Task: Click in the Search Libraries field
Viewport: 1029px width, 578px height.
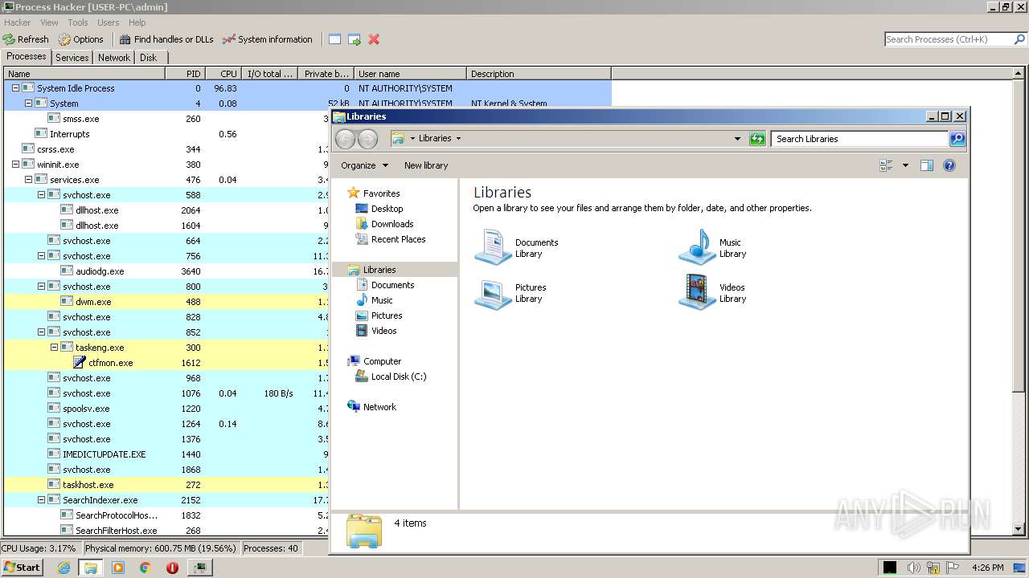Action: (x=859, y=139)
